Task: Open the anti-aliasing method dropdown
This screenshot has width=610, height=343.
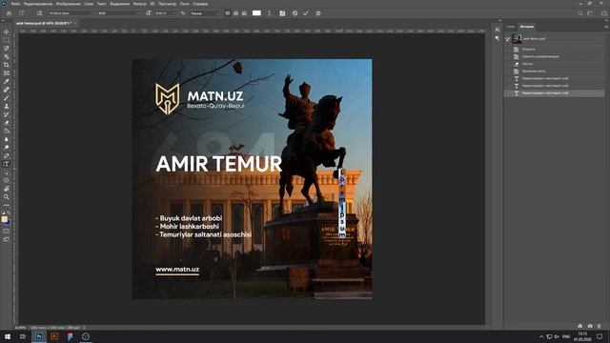Action: pyautogui.click(x=205, y=13)
